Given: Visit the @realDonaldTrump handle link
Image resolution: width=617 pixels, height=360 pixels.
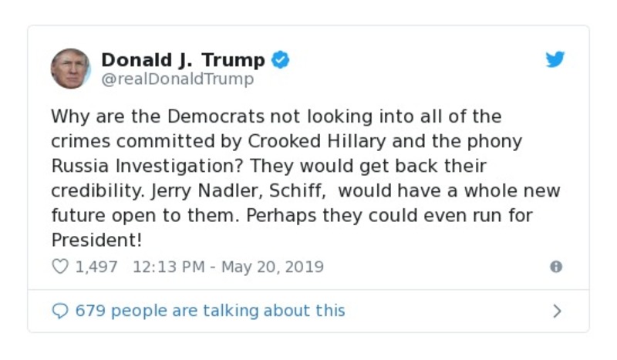Looking at the screenshot, I should (x=177, y=79).
